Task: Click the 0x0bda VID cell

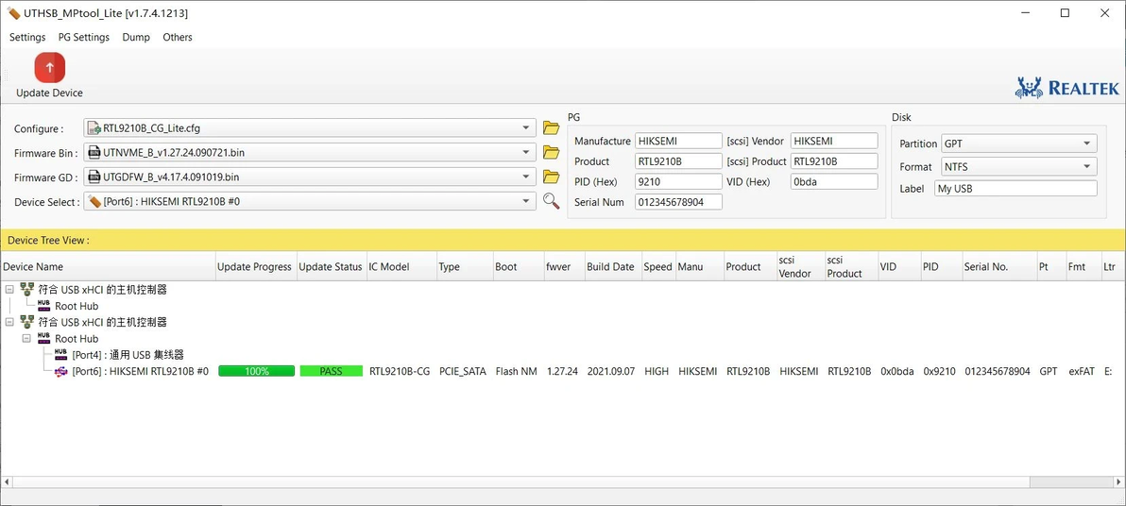Action: click(896, 371)
